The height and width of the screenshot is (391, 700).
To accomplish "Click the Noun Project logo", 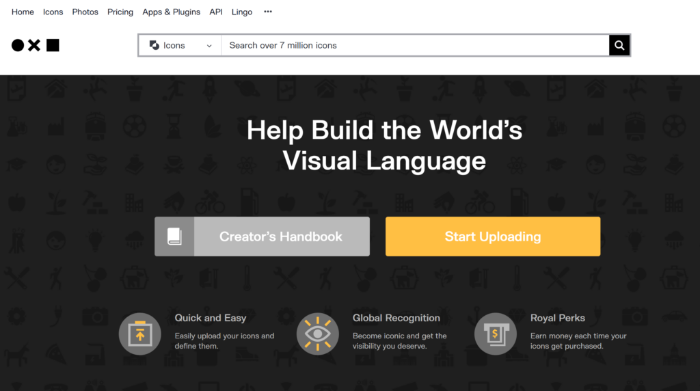I will [x=36, y=45].
